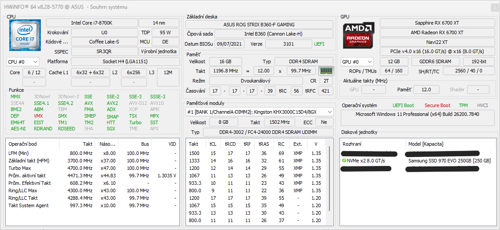Click the GDDR6 SDRAM memory type field

pyautogui.click(x=436, y=61)
